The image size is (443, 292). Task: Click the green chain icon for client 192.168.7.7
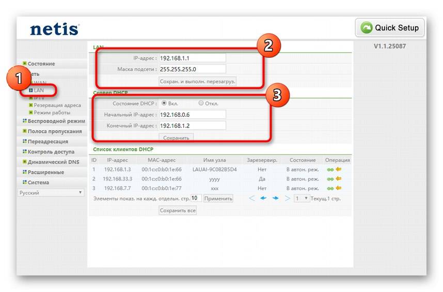tap(330, 188)
